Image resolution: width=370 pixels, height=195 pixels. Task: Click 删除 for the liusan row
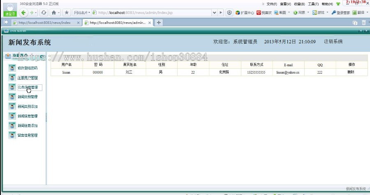(351, 72)
